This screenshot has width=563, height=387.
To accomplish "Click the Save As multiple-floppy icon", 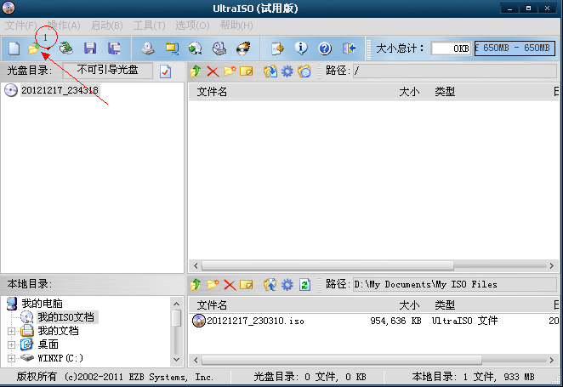I will click(x=114, y=48).
